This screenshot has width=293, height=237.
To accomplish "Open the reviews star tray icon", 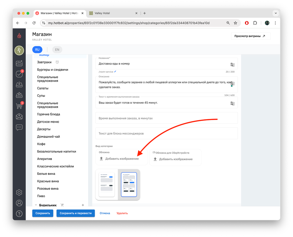I will pyautogui.click(x=19, y=95).
